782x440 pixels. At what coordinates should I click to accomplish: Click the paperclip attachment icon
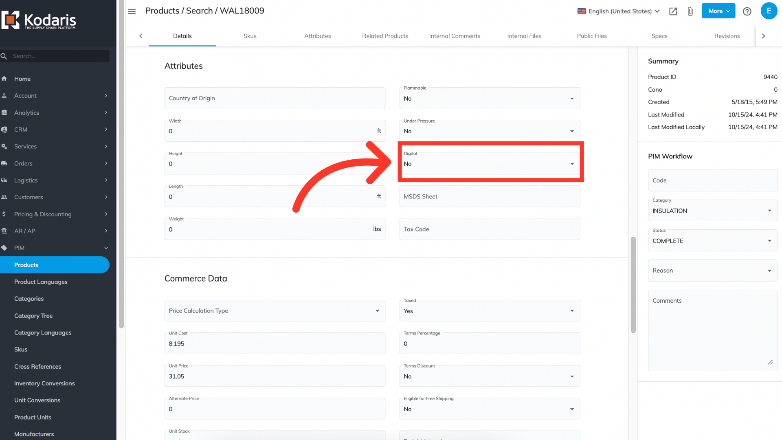click(x=690, y=11)
